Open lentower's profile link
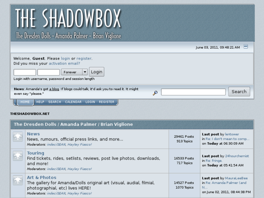The image size is (264, 198). tap(232, 134)
